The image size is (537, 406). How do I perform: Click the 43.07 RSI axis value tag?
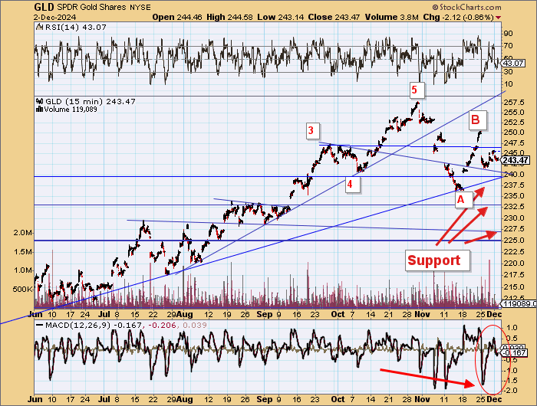click(x=513, y=64)
